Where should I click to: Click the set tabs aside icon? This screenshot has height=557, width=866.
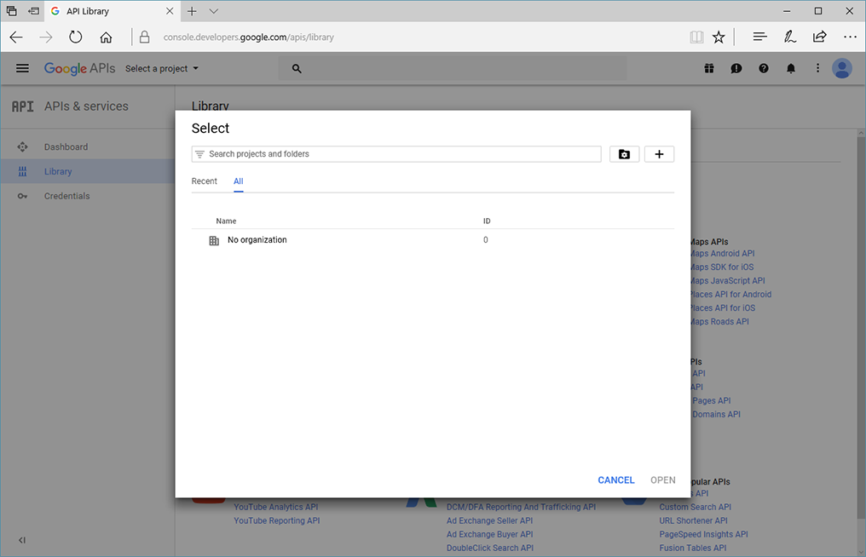[34, 11]
